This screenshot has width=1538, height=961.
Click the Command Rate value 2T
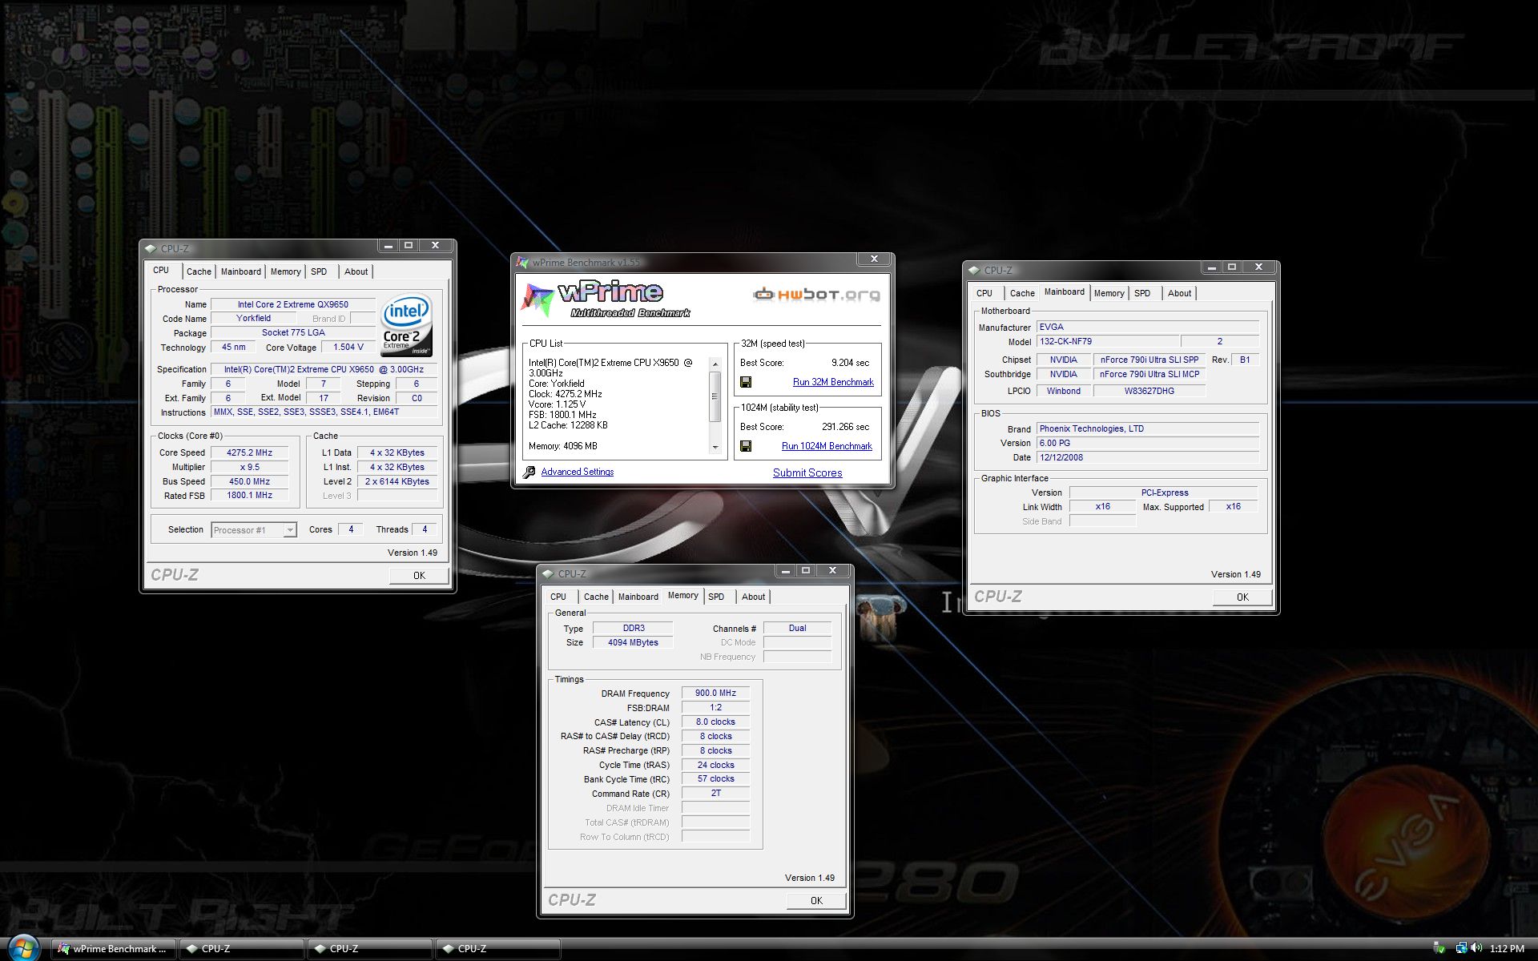(x=715, y=794)
